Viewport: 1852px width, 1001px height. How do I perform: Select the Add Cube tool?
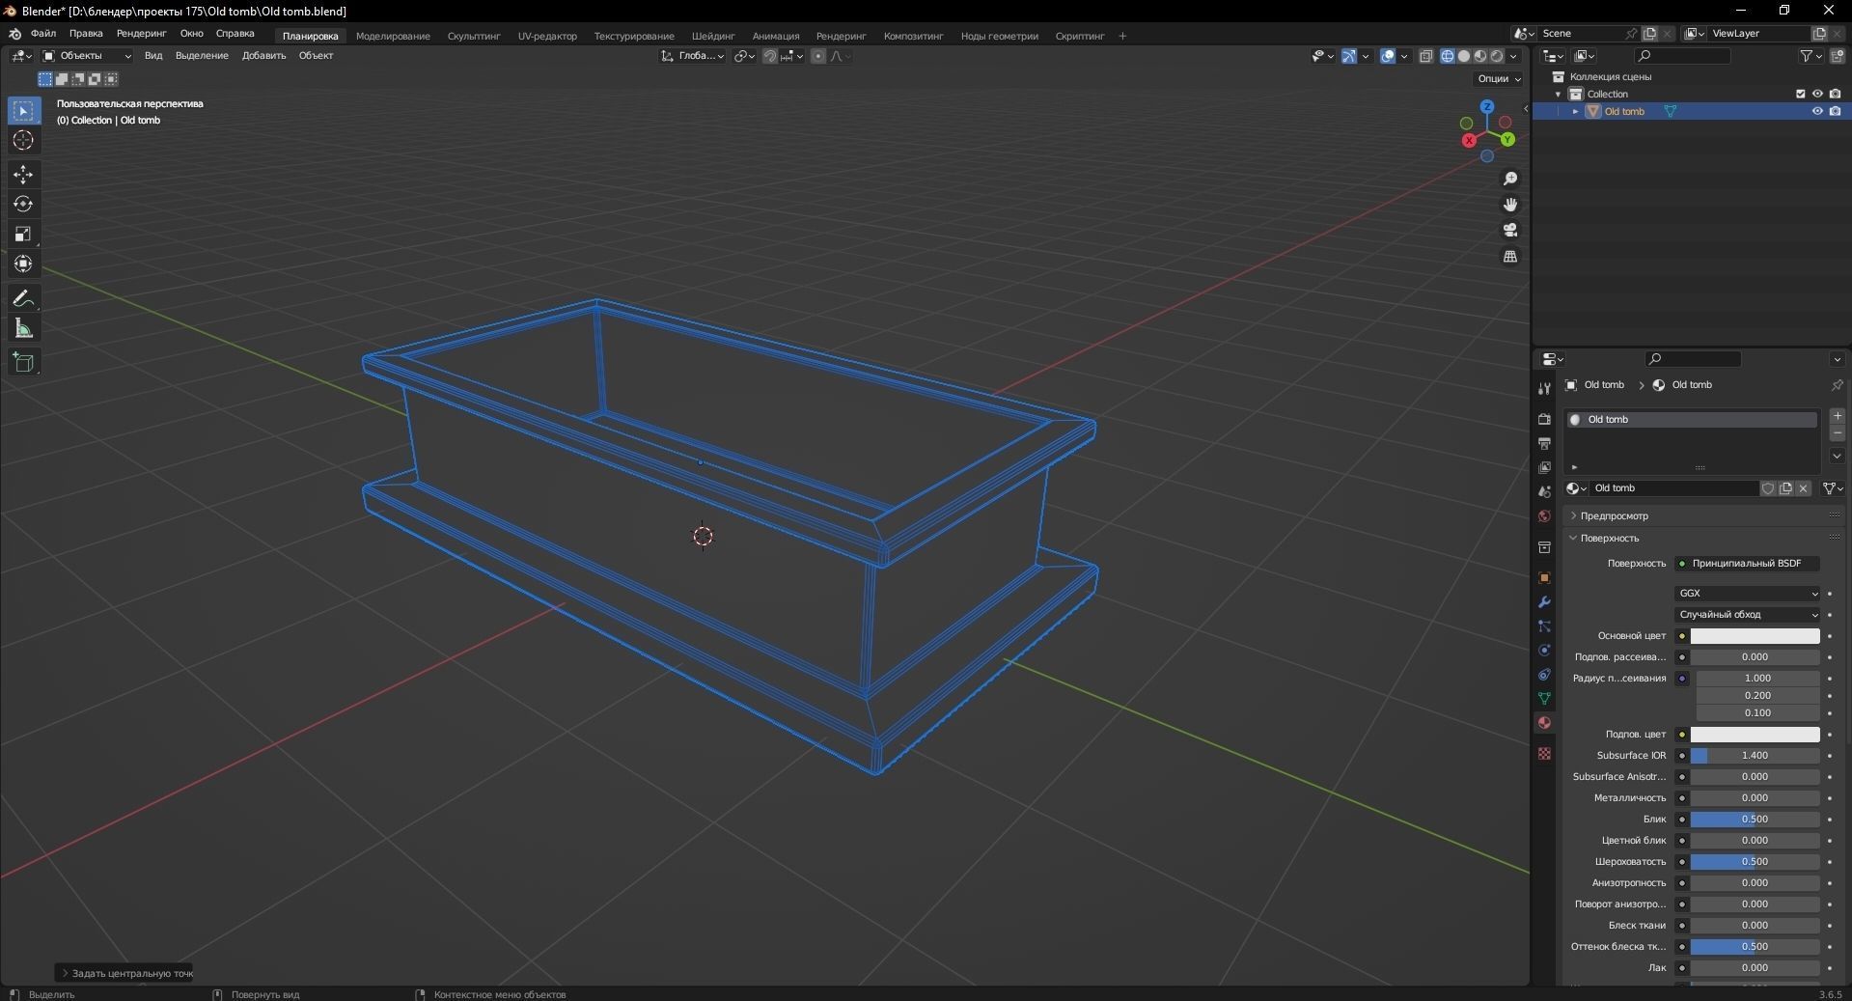click(x=23, y=363)
